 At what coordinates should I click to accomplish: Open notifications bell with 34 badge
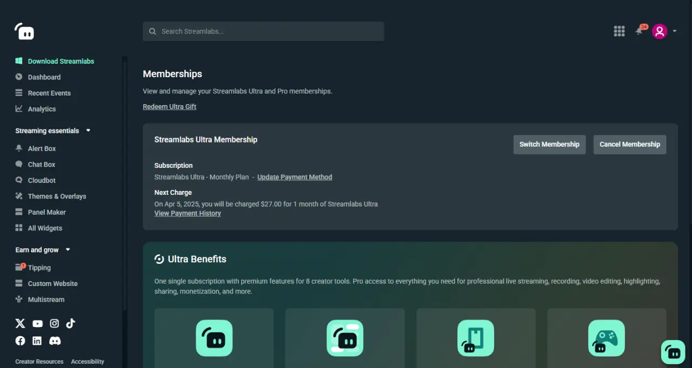point(640,31)
